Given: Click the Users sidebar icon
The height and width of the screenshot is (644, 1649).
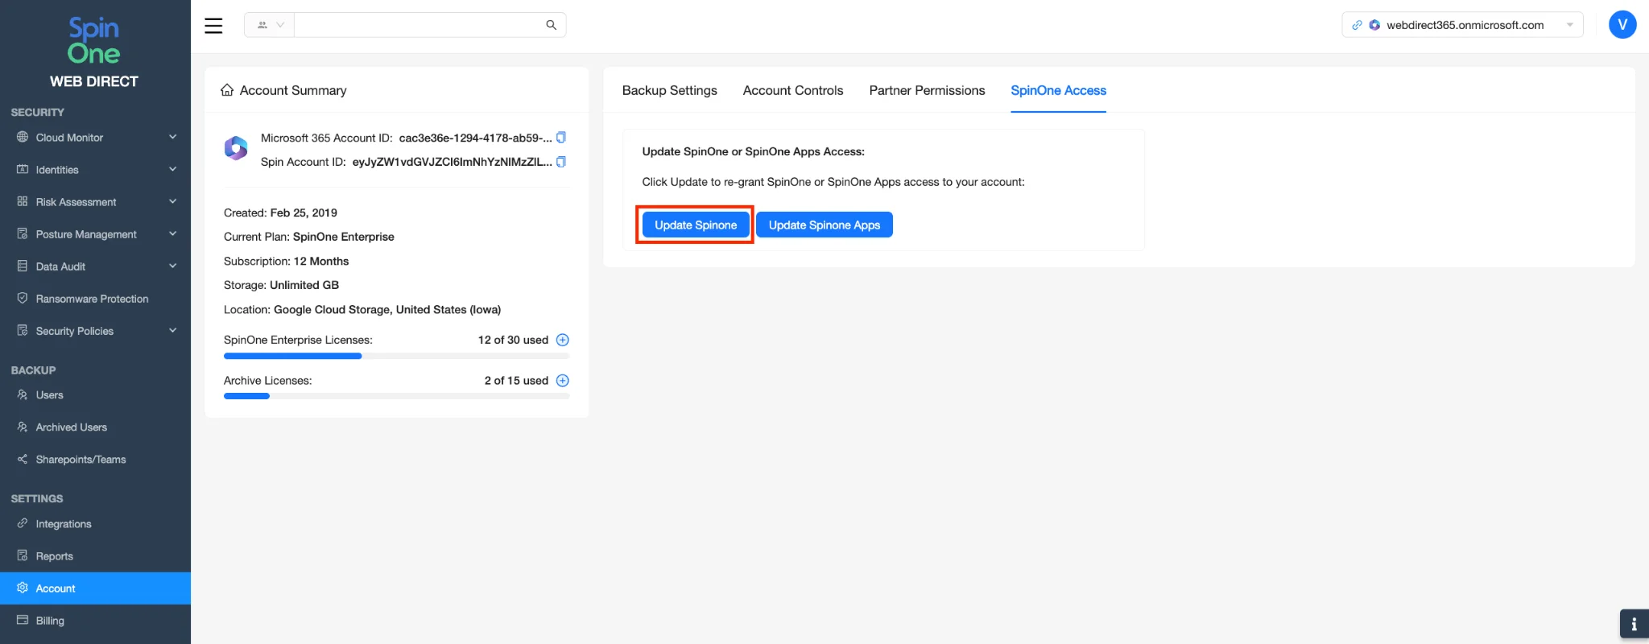Looking at the screenshot, I should tap(23, 394).
